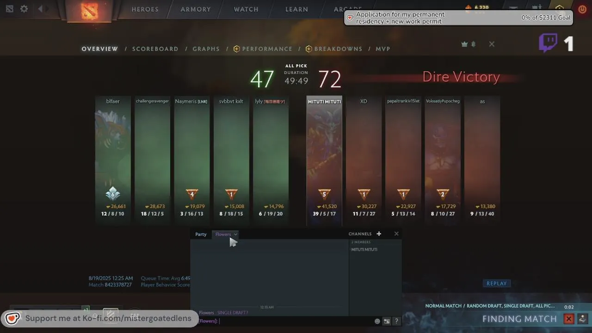The width and height of the screenshot is (592, 333).
Task: Click the Normal Match search description text
Action: (490, 306)
